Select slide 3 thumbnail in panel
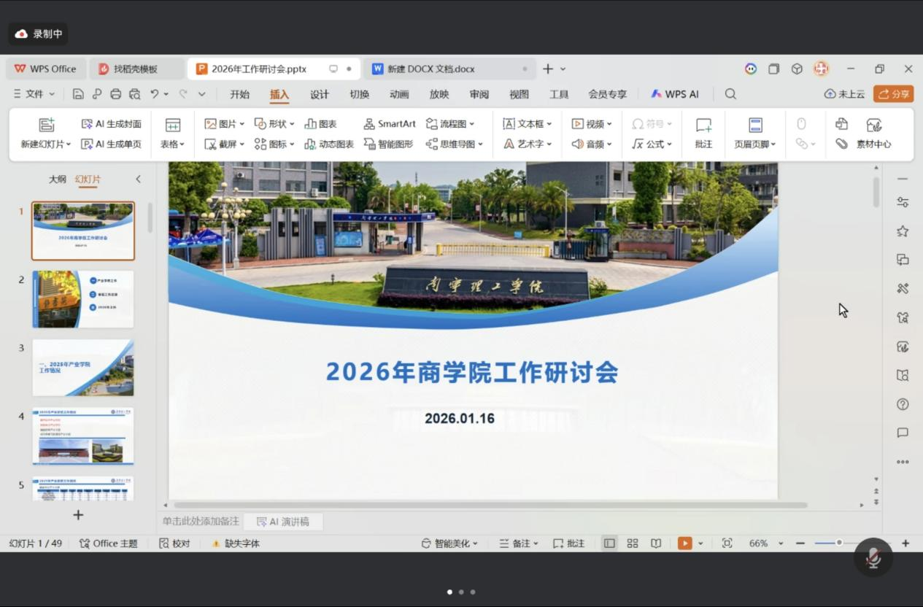 click(x=83, y=367)
